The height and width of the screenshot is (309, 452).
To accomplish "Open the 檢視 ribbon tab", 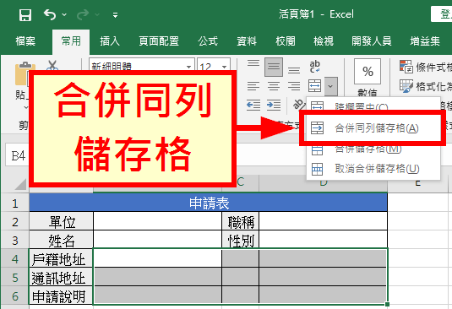I will (x=324, y=41).
